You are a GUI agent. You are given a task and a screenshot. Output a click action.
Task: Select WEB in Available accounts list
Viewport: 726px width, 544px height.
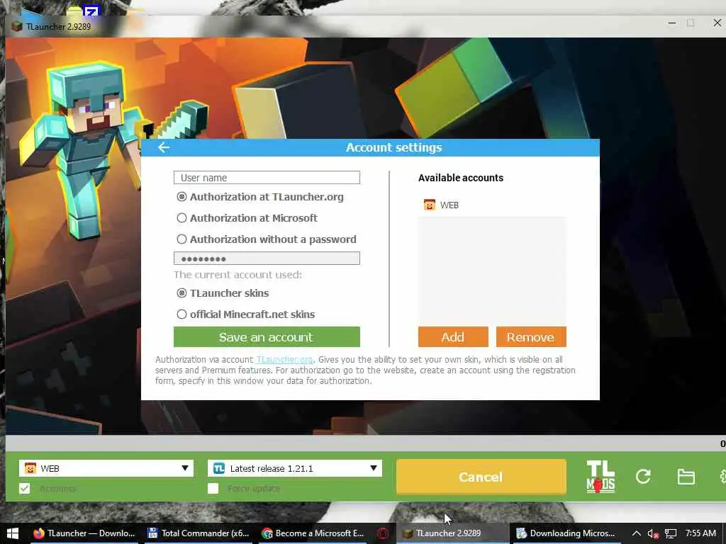(492, 205)
